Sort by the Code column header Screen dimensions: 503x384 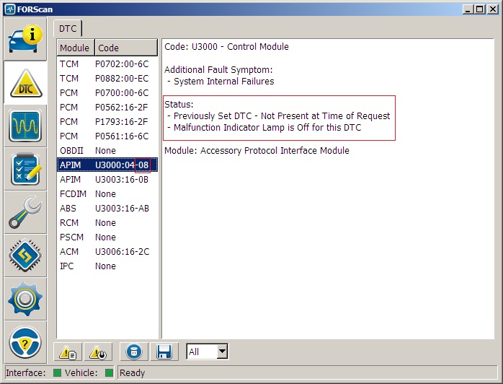[125, 48]
